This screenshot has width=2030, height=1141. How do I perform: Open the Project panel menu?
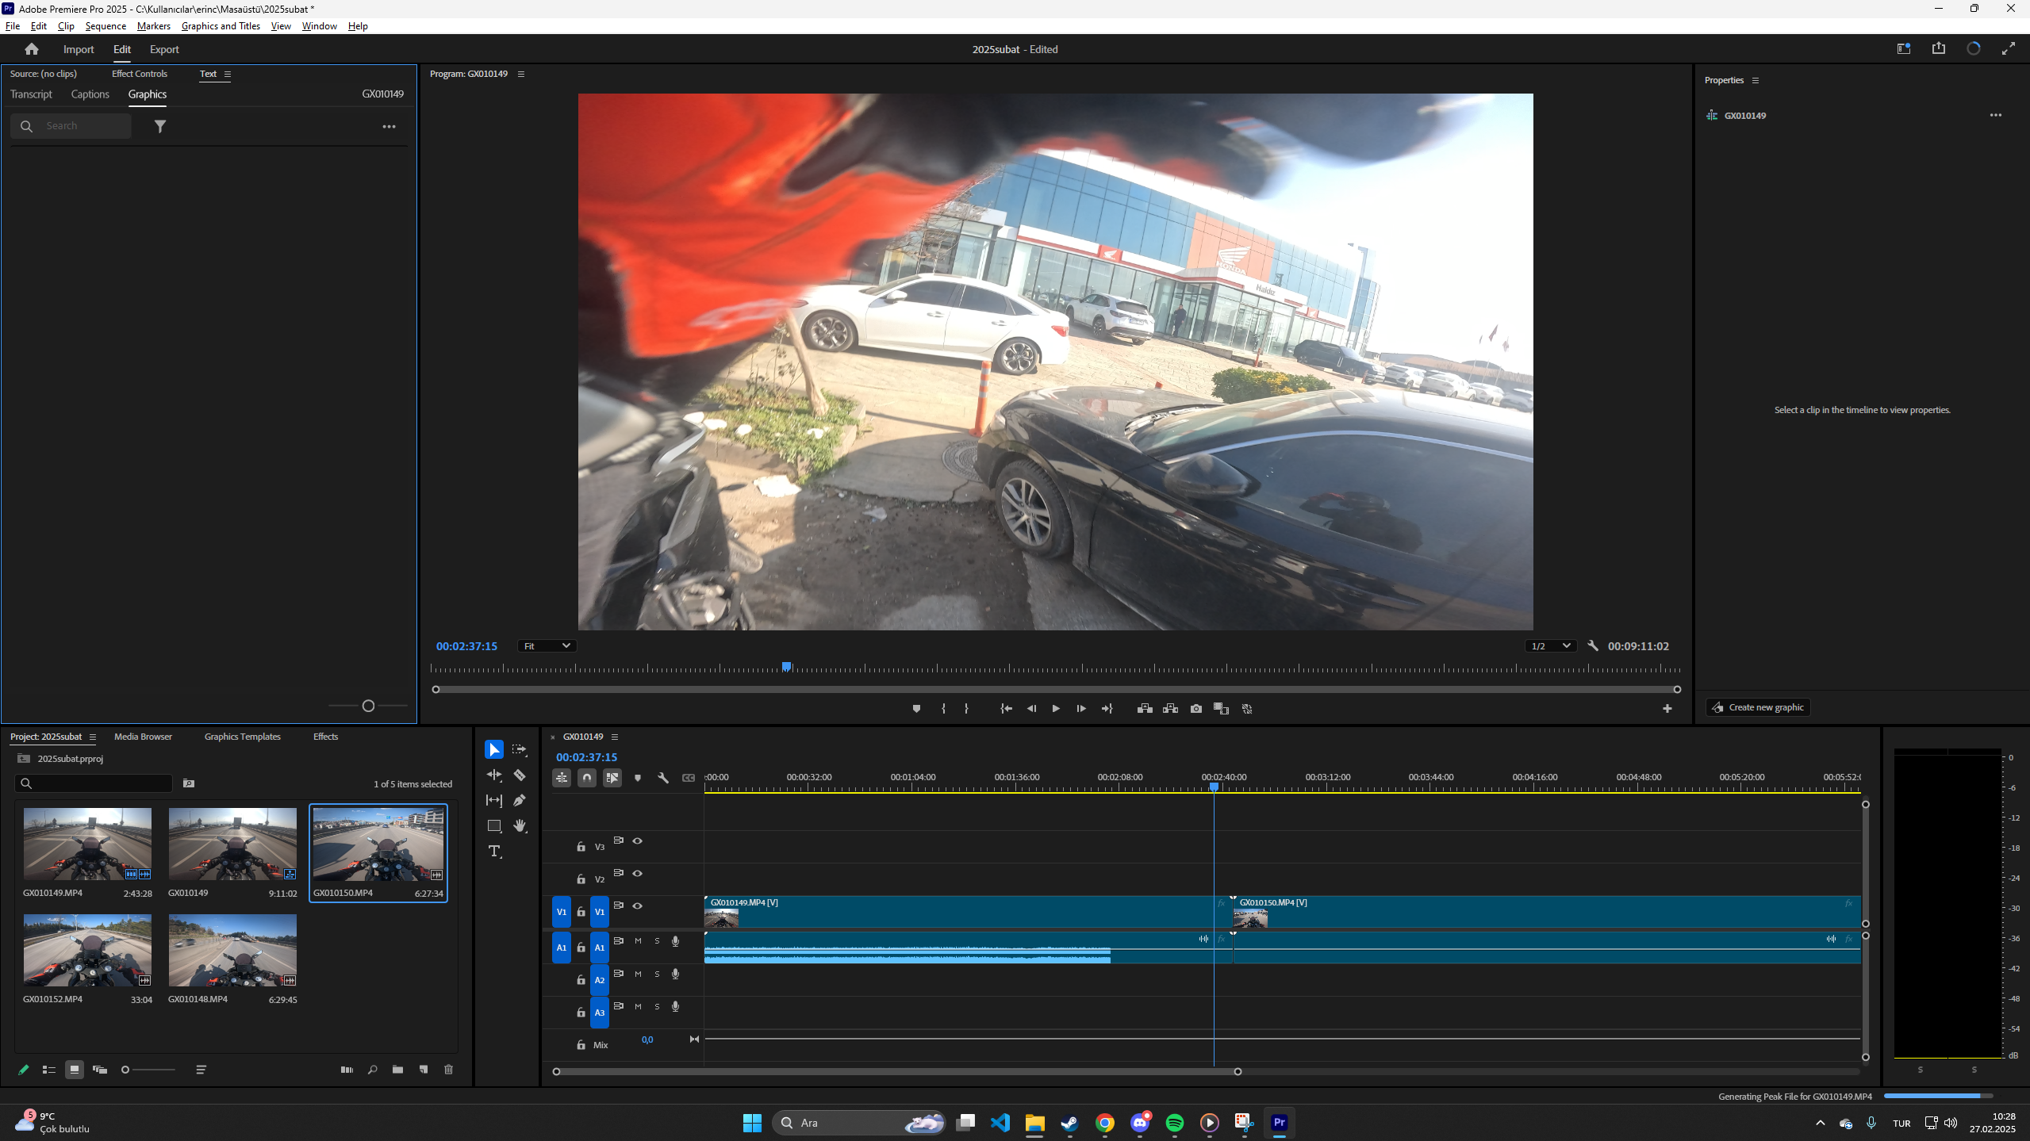(93, 737)
